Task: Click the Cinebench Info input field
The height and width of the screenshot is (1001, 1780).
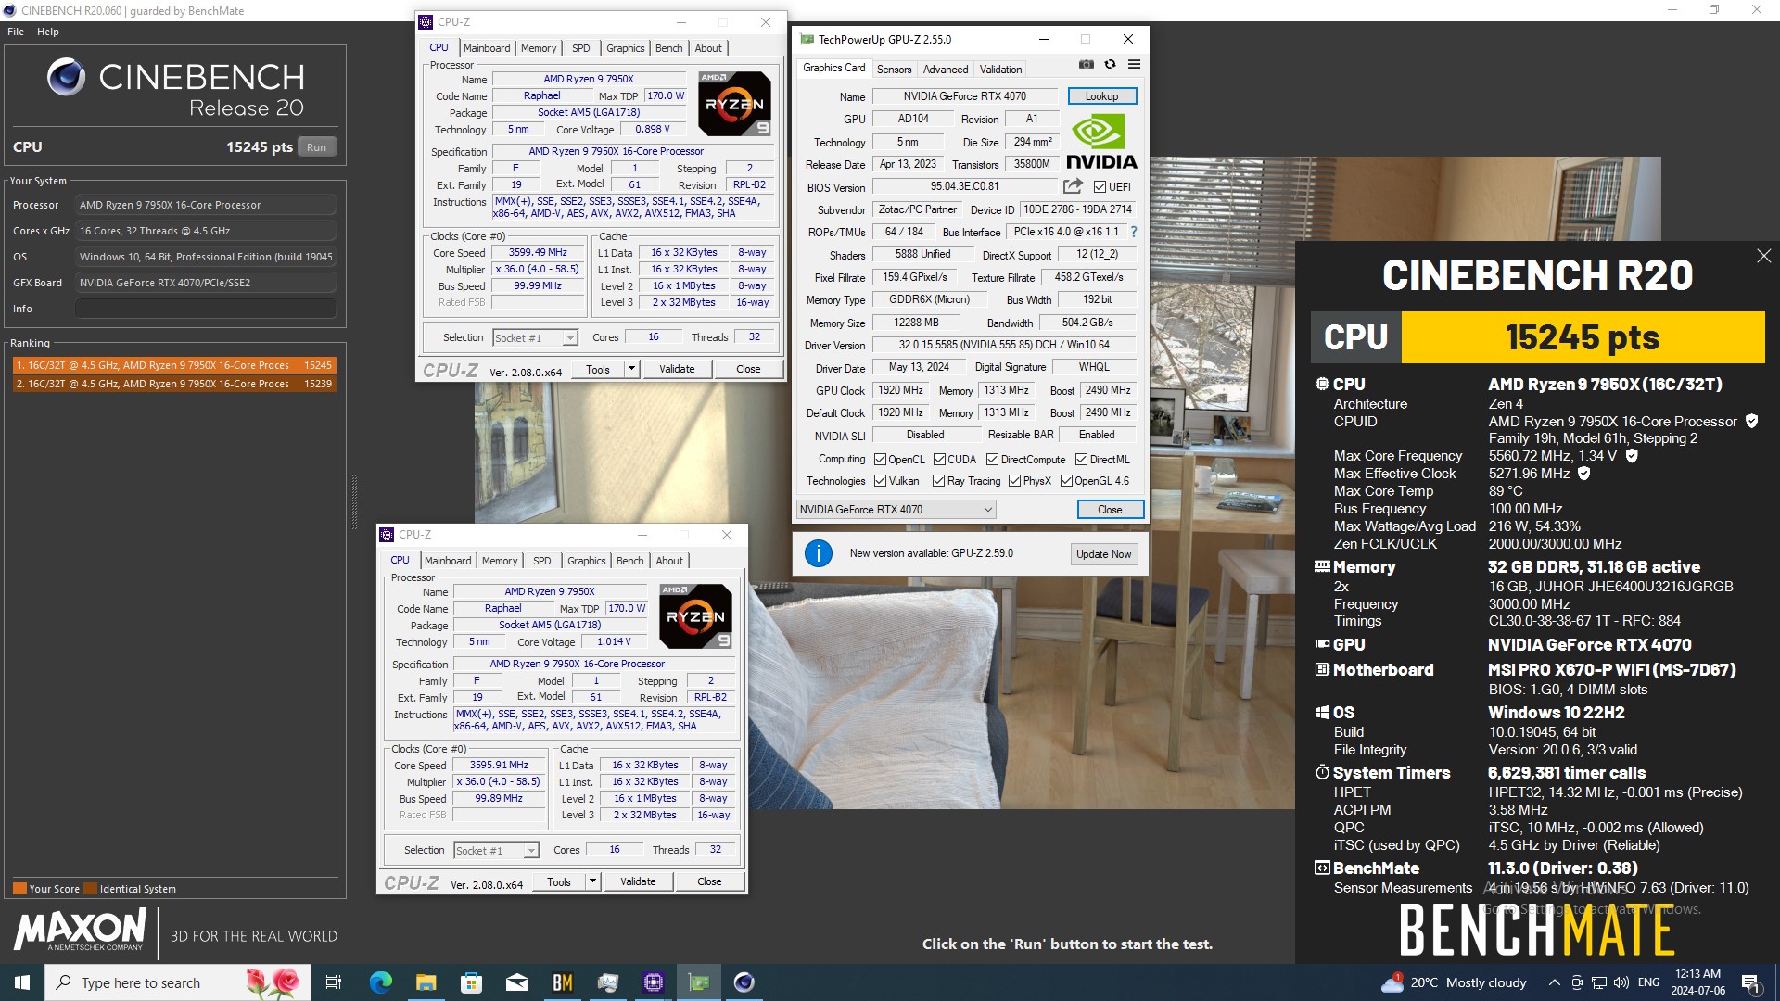Action: pyautogui.click(x=206, y=309)
